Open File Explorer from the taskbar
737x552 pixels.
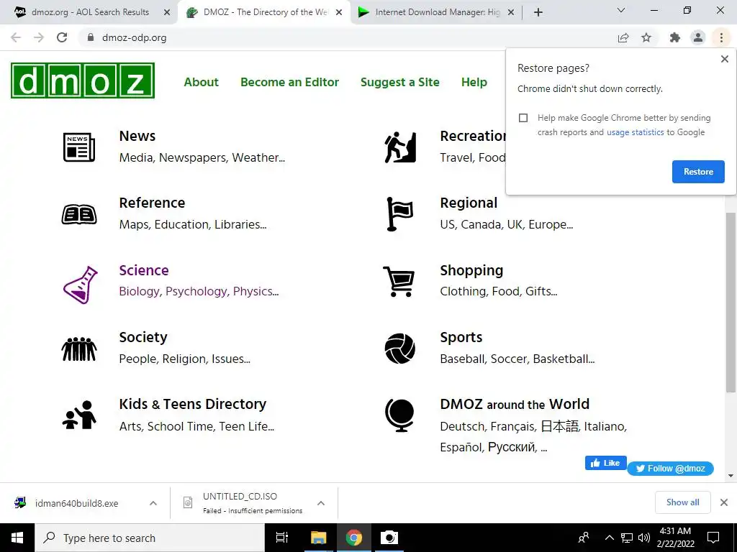(318, 538)
